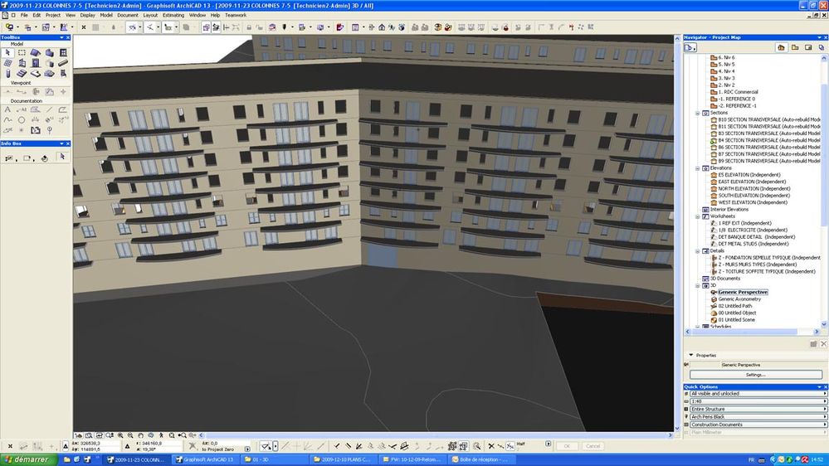Open the 'Construction Documents' dropdown
Screen dimensions: 829x466
point(758,425)
